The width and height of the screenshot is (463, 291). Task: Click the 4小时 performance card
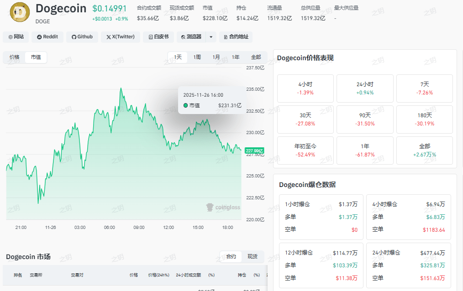click(x=305, y=88)
